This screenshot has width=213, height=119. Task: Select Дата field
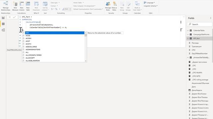(x=194, y=87)
